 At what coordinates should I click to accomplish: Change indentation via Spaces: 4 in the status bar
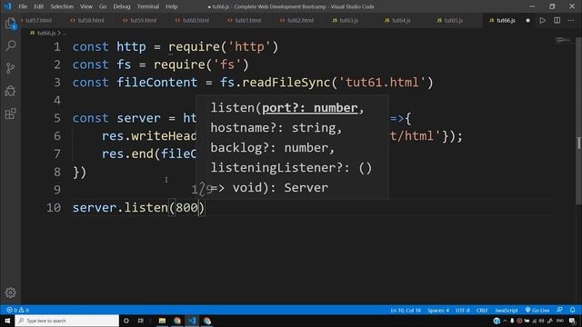[x=438, y=310]
